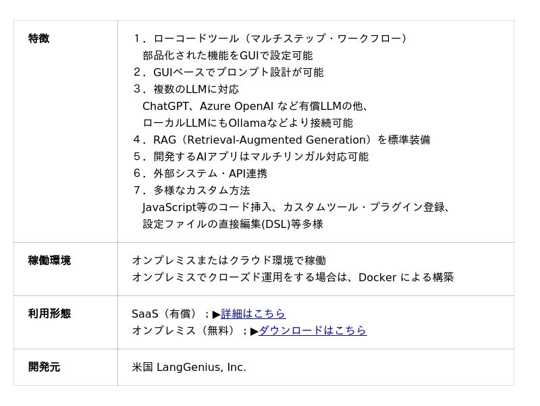Image resolution: width=540 pixels, height=406 pixels.
Task: Click the Docker による構築 line
Action: pos(293,277)
